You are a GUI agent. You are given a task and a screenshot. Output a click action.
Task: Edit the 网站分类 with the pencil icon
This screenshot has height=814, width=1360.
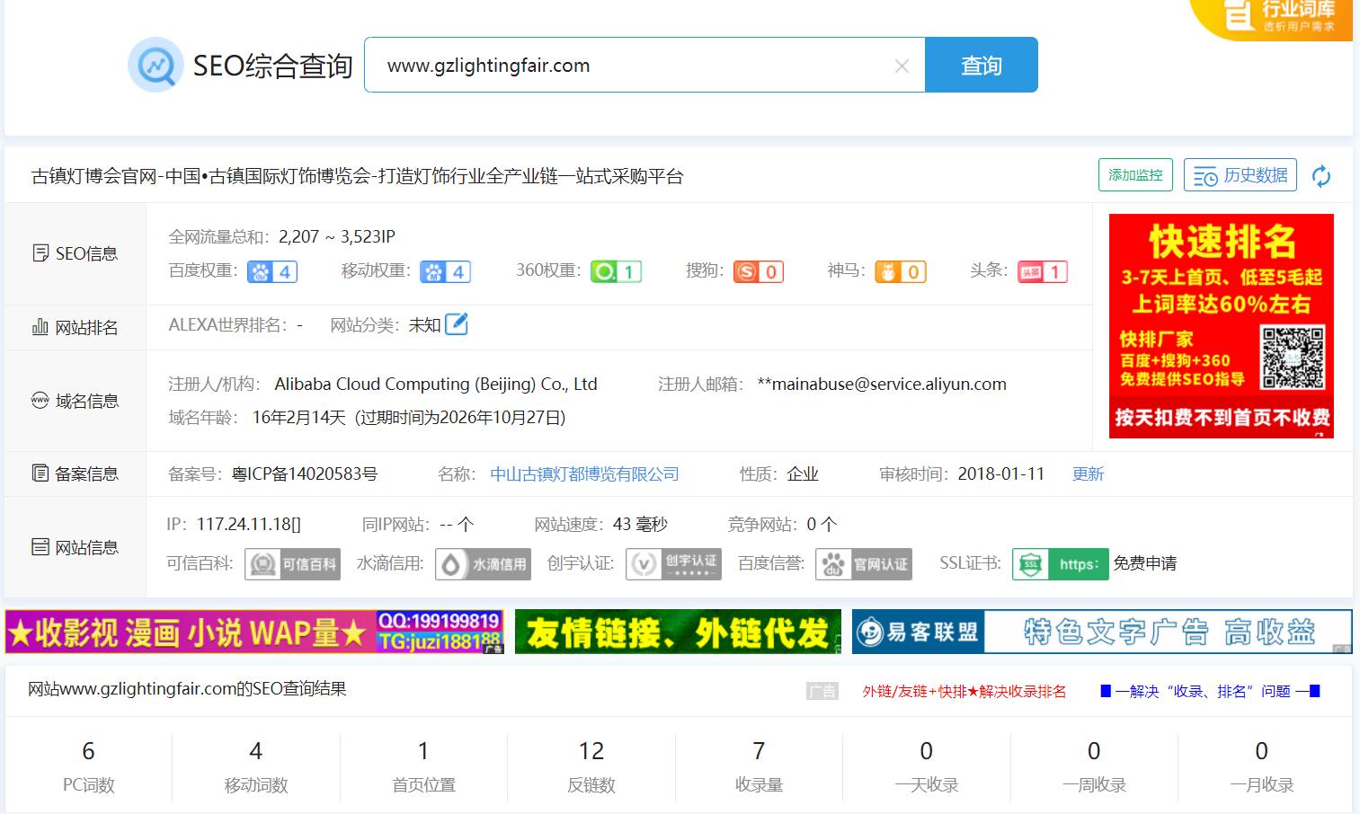tap(457, 323)
